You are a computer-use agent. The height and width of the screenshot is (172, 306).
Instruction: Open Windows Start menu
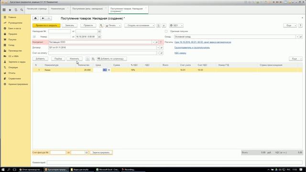(3, 170)
